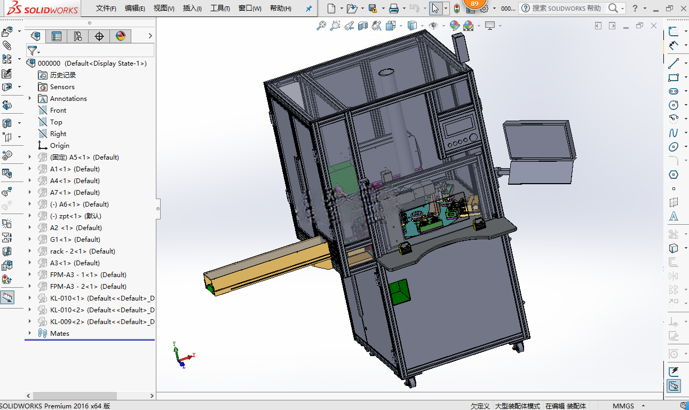Open the feature tree filter dropdown

tap(34, 51)
